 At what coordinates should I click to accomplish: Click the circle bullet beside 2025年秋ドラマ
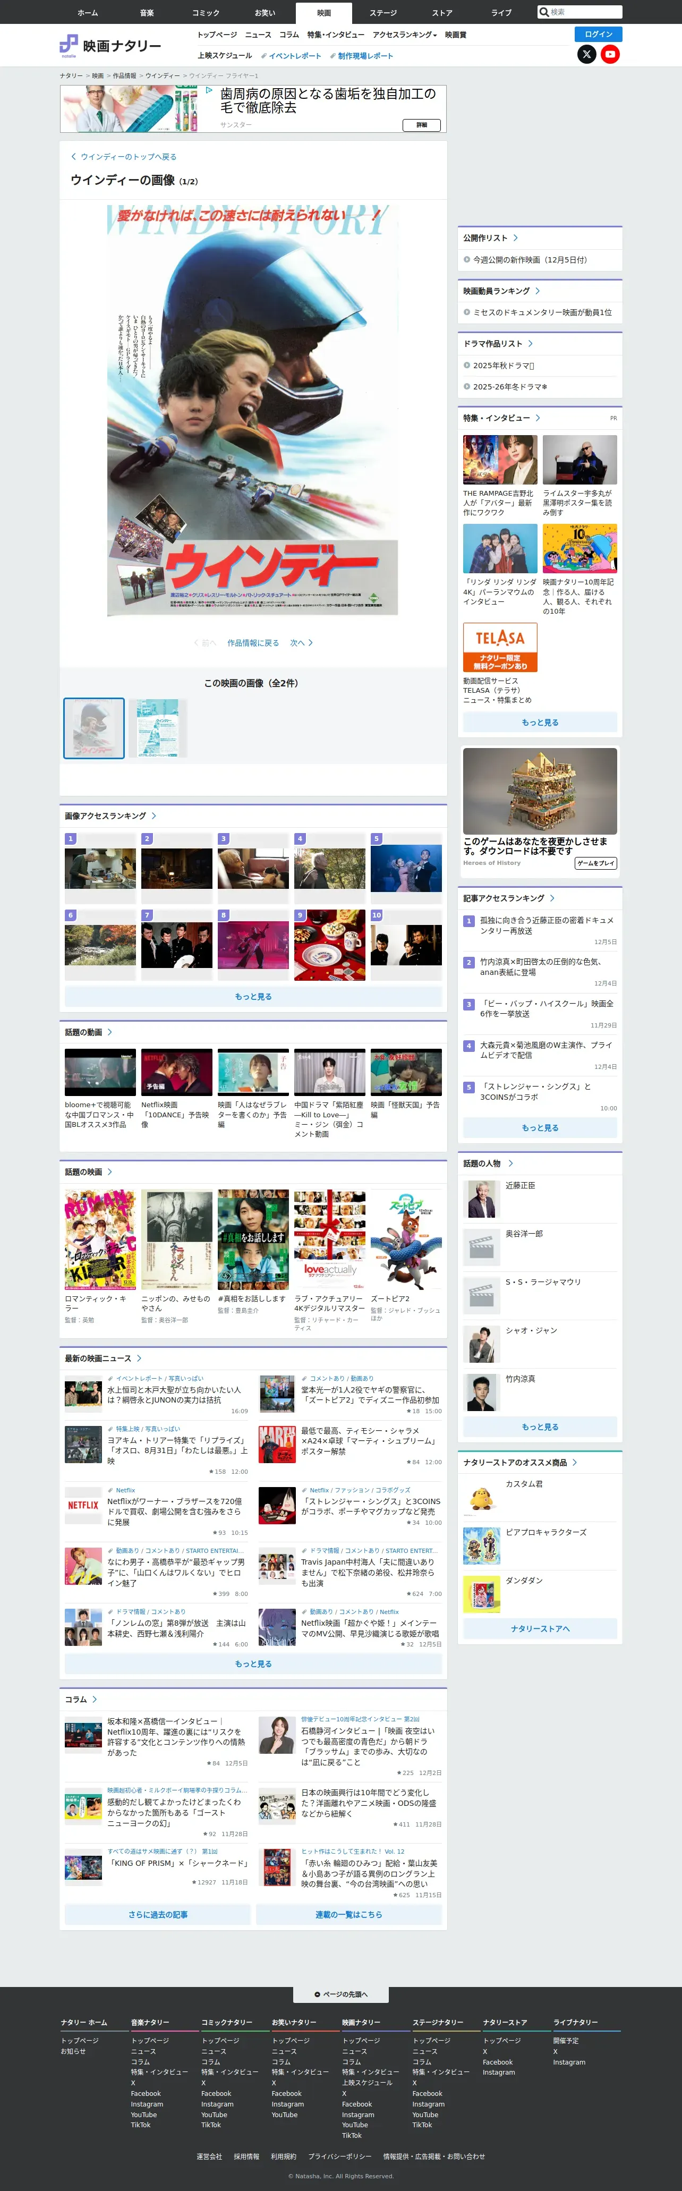coord(467,365)
